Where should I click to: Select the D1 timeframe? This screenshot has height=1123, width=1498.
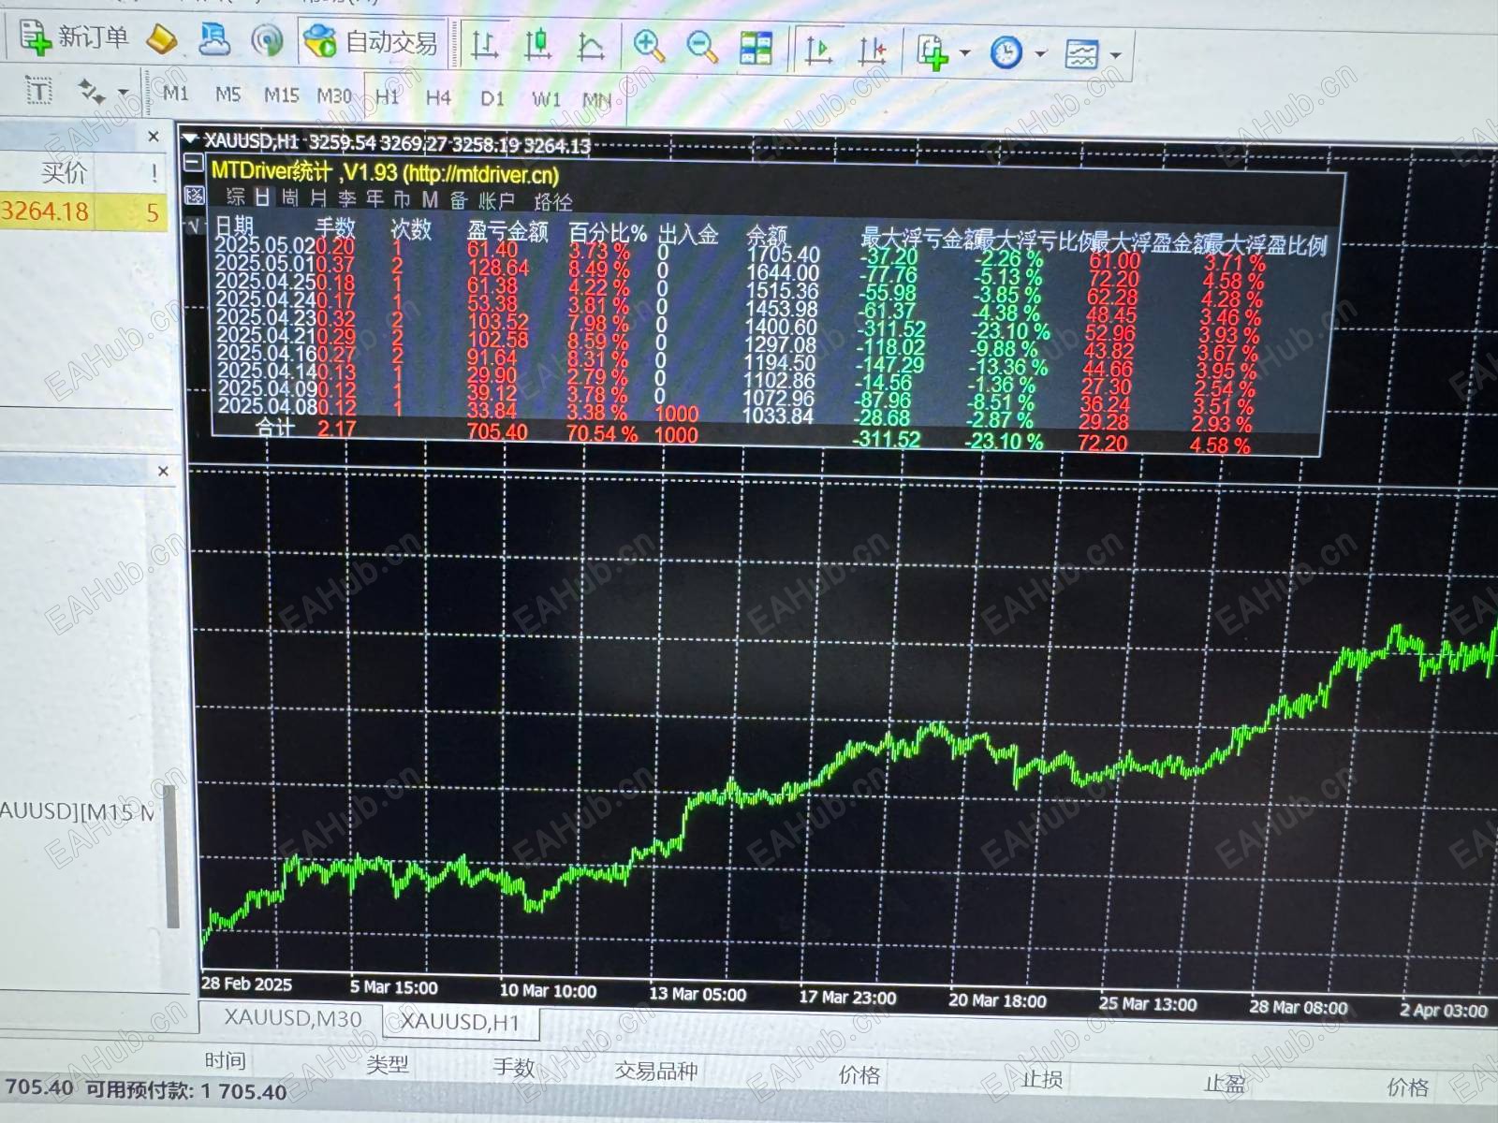pyautogui.click(x=492, y=99)
